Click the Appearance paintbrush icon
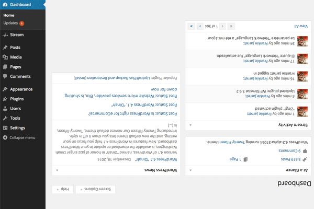The width and height of the screenshot is (314, 209). coord(5,89)
